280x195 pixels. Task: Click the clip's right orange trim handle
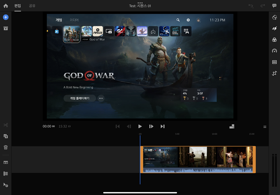(254, 160)
